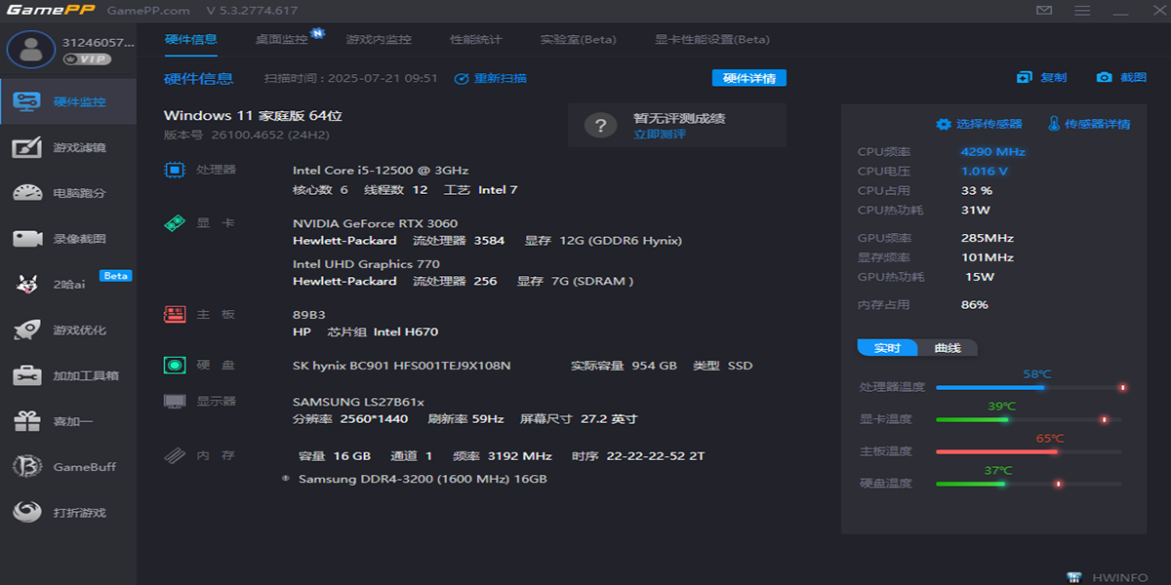Click the question mark benchmark icon

[601, 125]
